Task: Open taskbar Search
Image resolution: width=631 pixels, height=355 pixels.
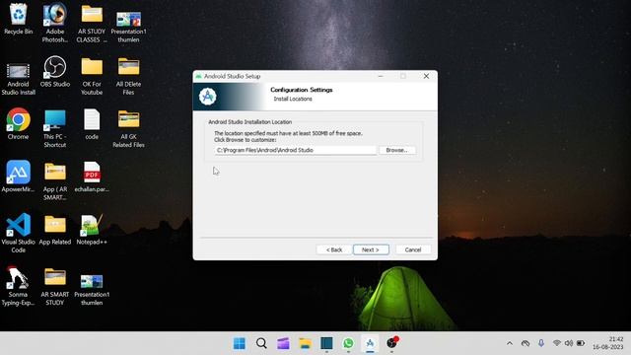Action: pos(261,343)
